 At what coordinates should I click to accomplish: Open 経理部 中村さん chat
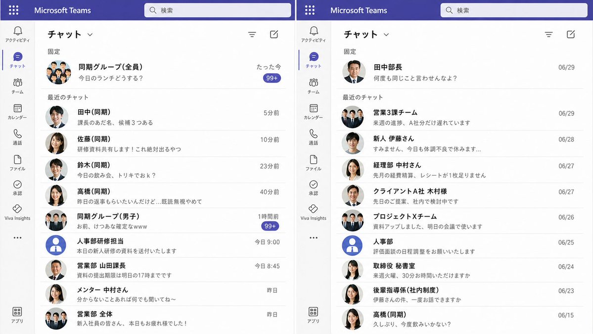(459, 170)
